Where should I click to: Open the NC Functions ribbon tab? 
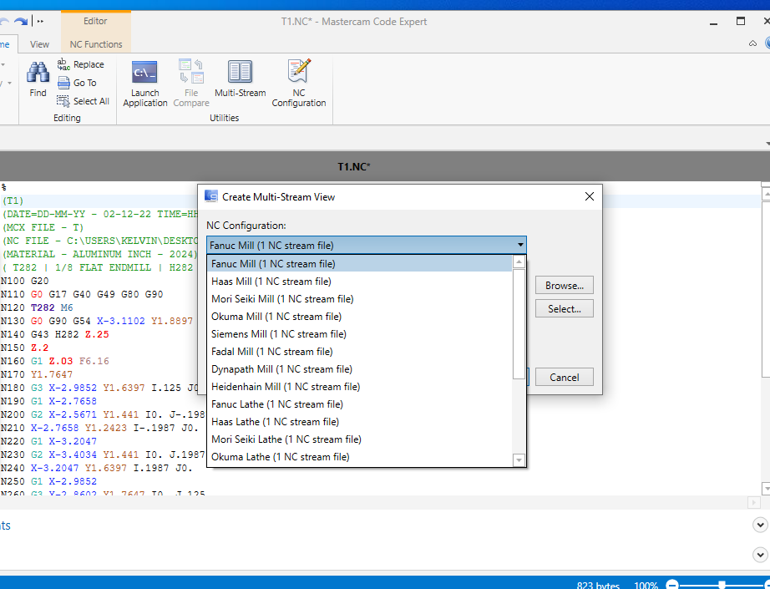pos(95,44)
